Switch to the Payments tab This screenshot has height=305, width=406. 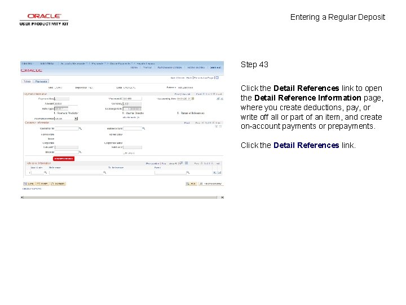(41, 81)
